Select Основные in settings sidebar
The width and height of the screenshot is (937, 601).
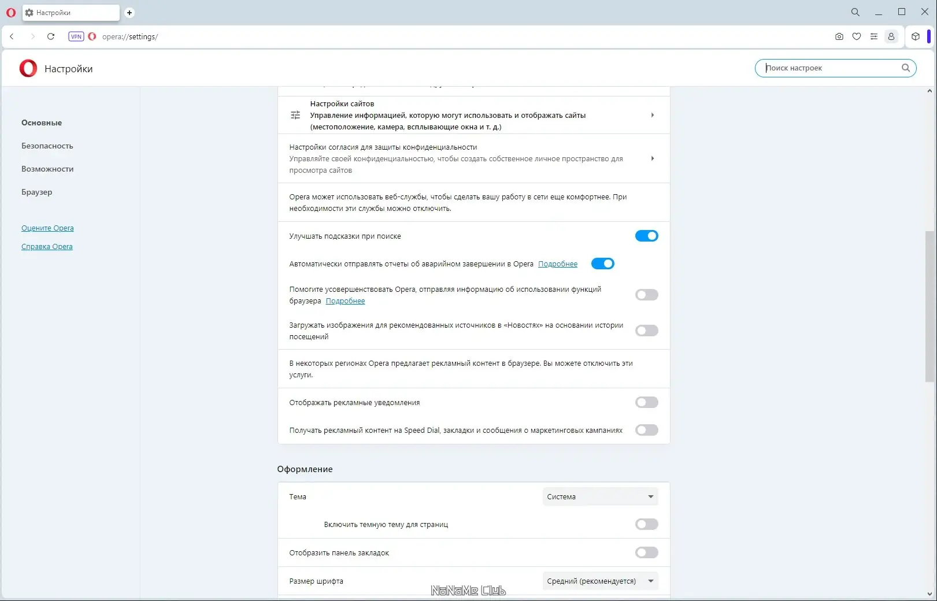[x=42, y=123]
